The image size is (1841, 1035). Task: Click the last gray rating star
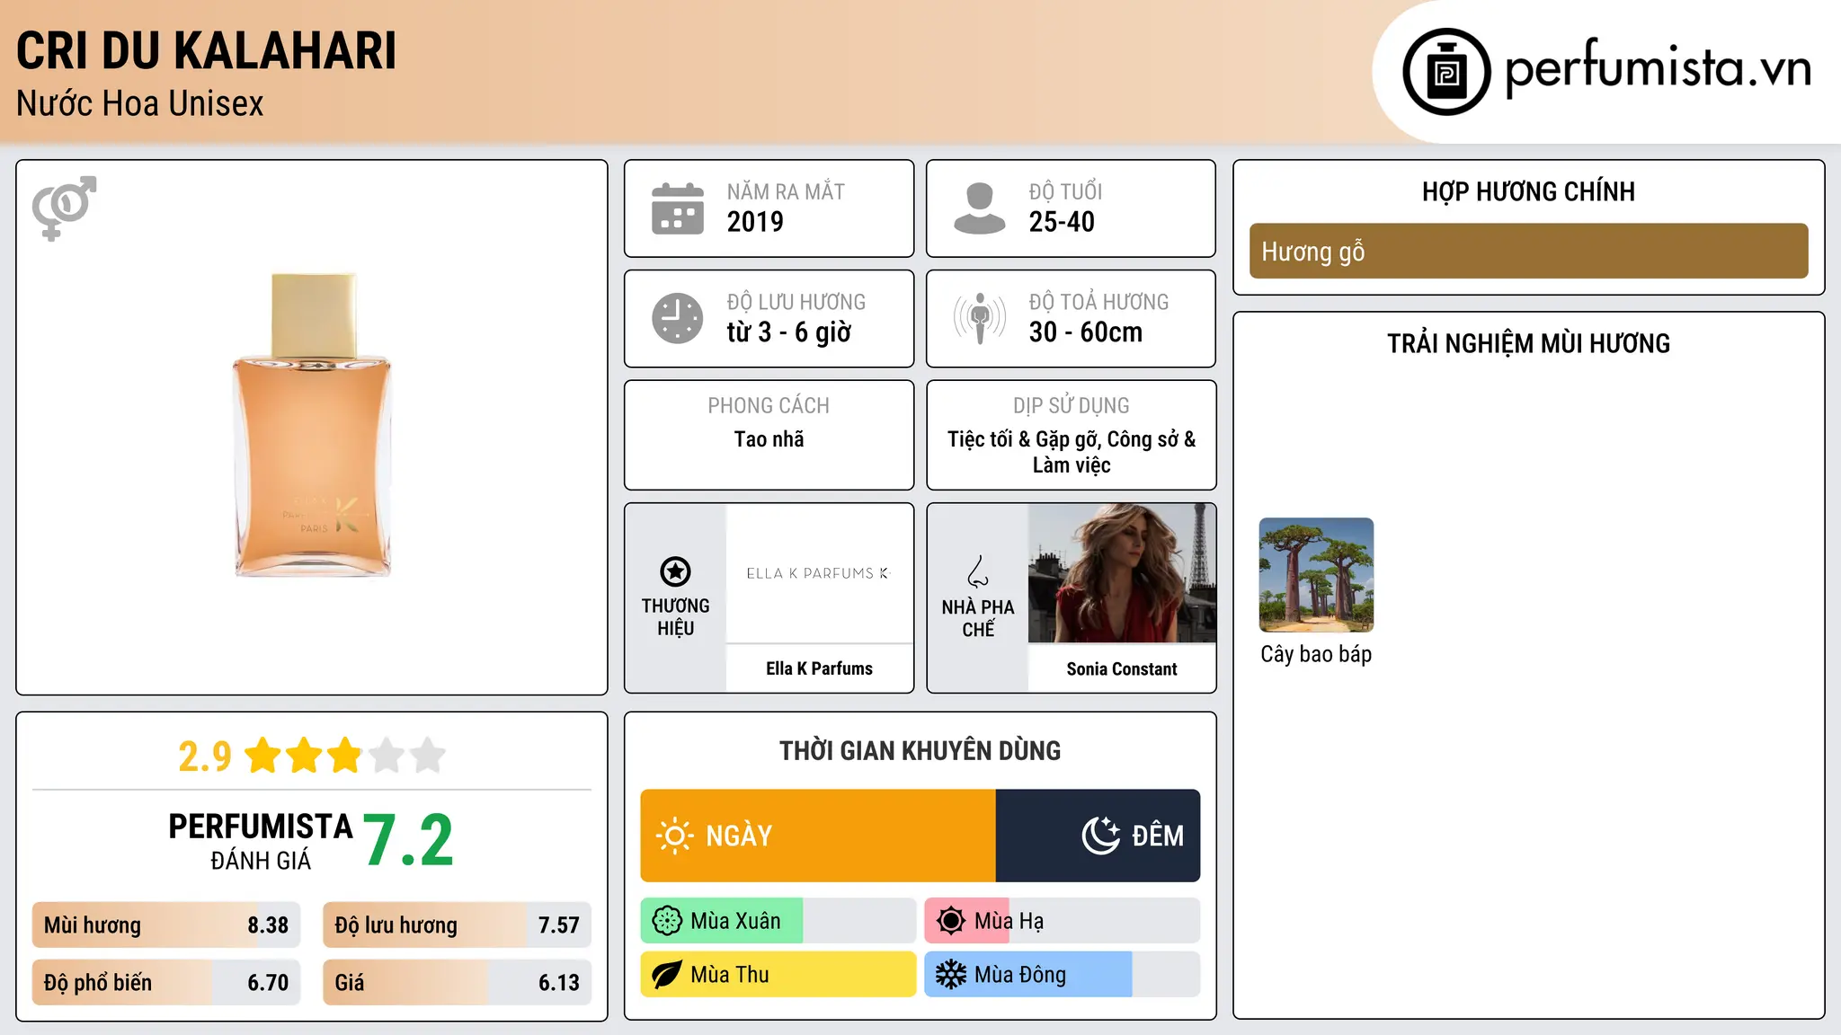tap(428, 756)
